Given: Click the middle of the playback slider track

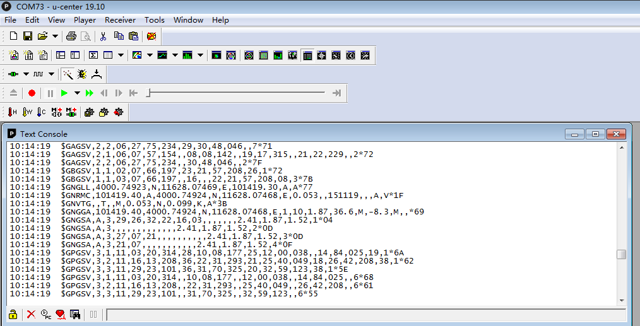Looking at the screenshot, I should [237, 93].
